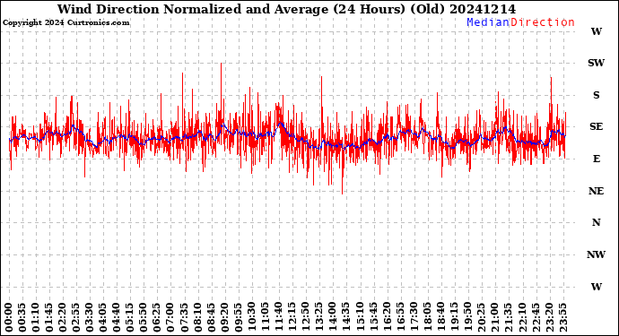This screenshot has height=336, width=619.
Task: Select the NW label on the direction axis
Action: (x=596, y=254)
